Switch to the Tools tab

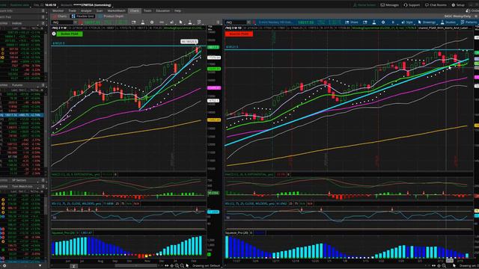tap(147, 10)
